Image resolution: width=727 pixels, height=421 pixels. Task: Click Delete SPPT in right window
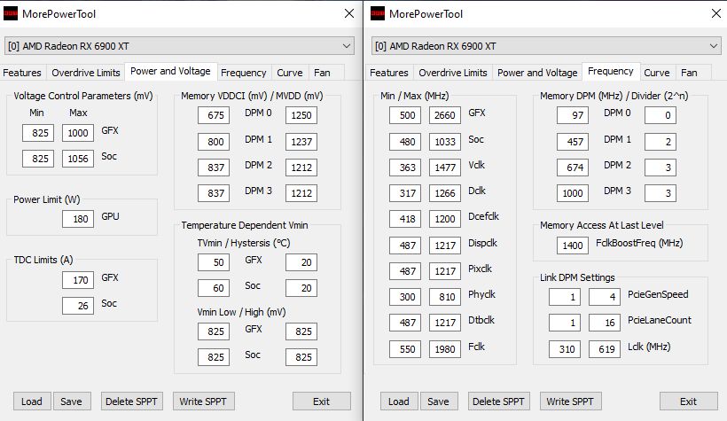[x=499, y=402]
